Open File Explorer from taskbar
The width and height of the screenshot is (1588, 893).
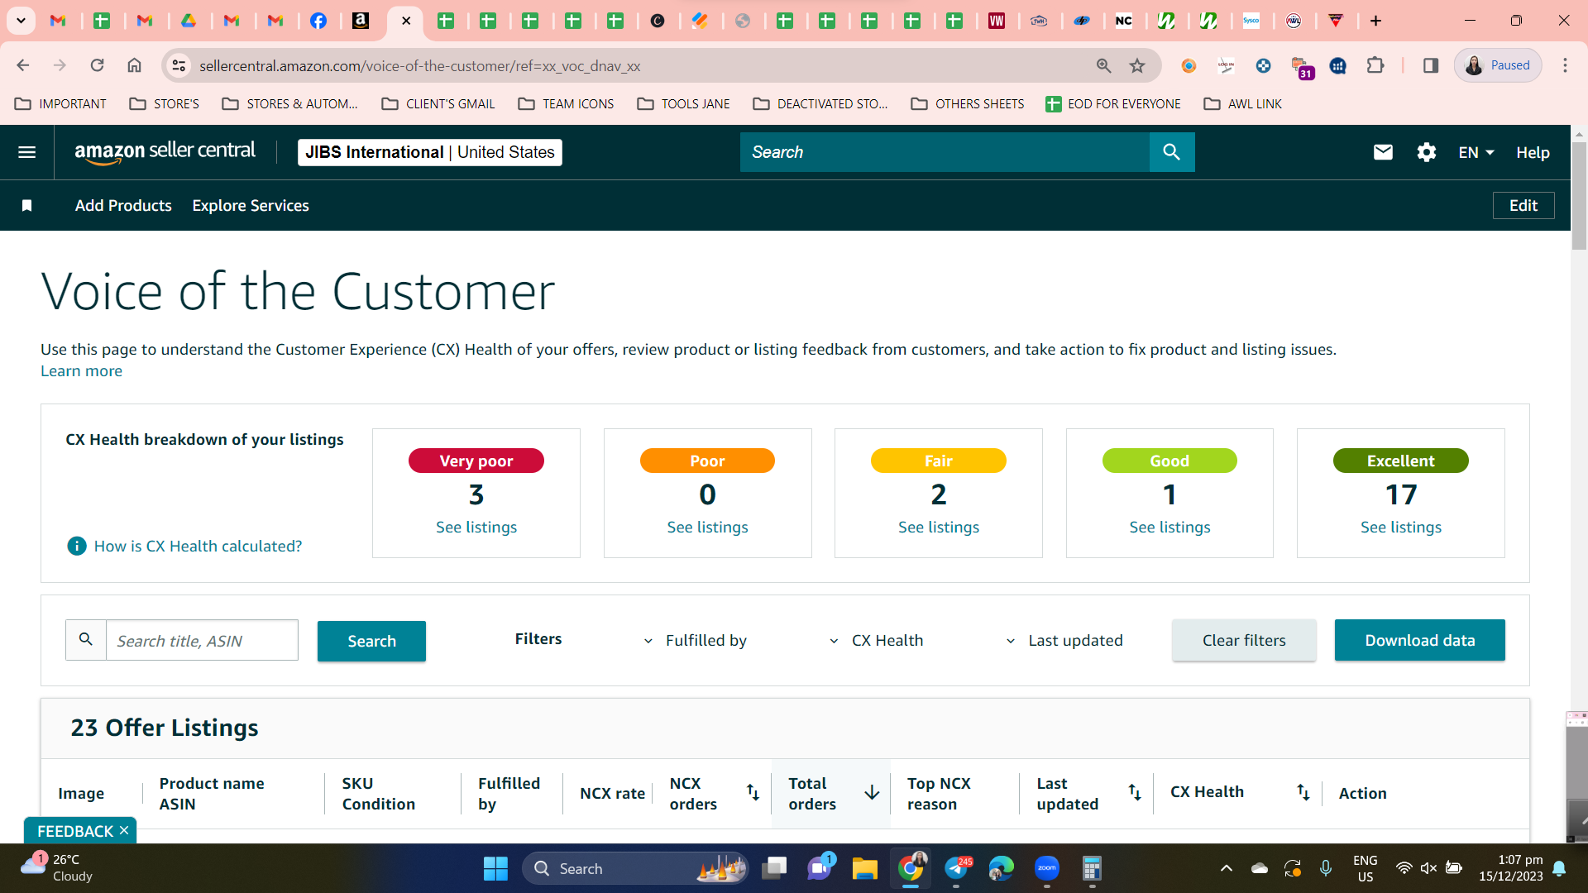[x=864, y=868]
